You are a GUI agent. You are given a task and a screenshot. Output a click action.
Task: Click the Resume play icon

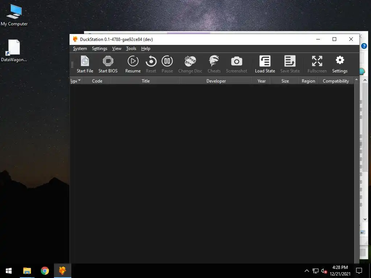click(133, 64)
